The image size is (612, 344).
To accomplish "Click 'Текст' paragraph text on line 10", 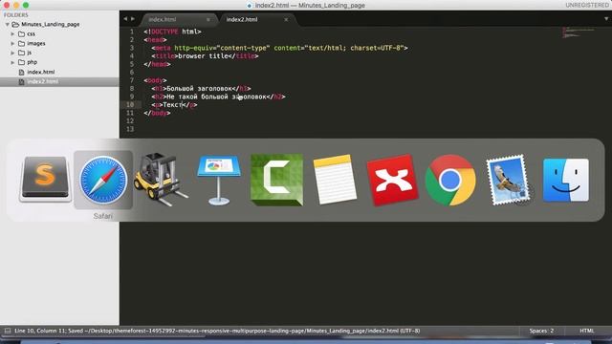I will 172,105.
